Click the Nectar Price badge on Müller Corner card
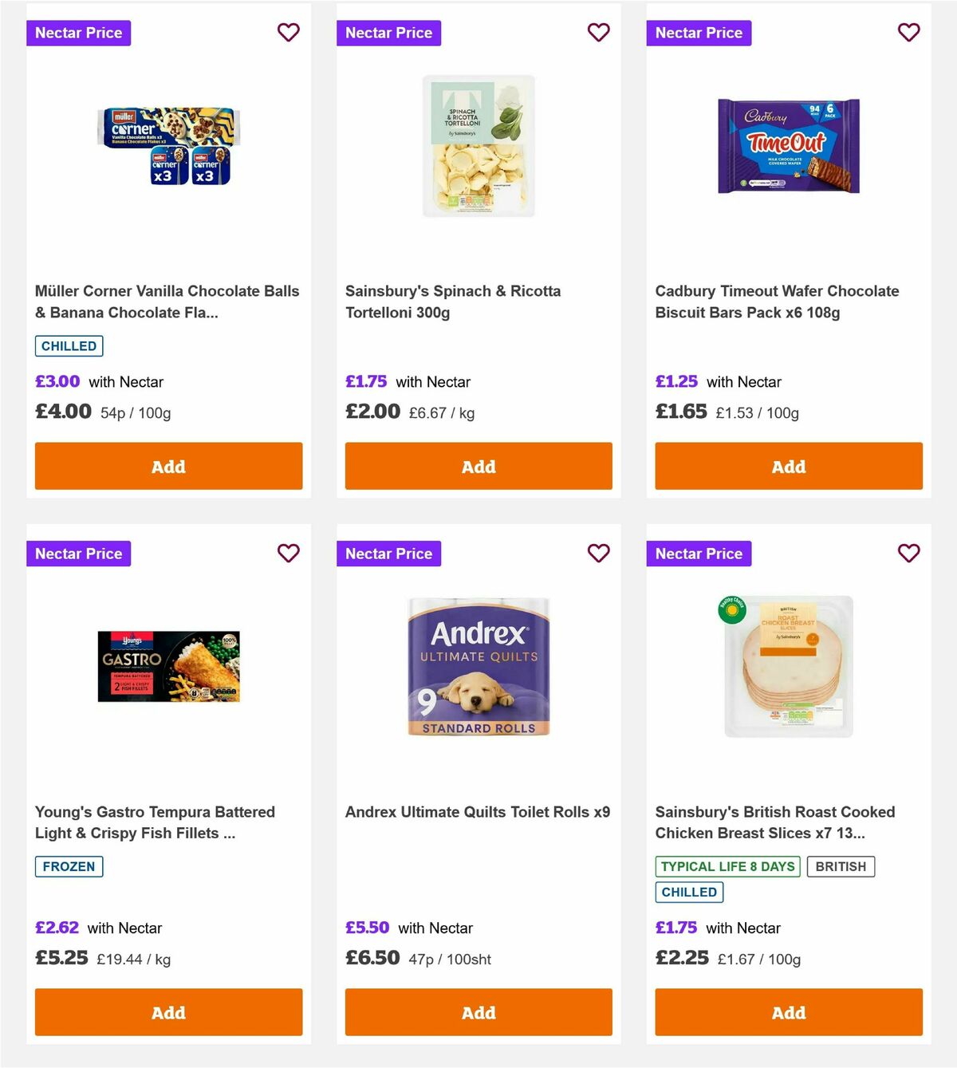This screenshot has height=1068, width=957. [78, 33]
